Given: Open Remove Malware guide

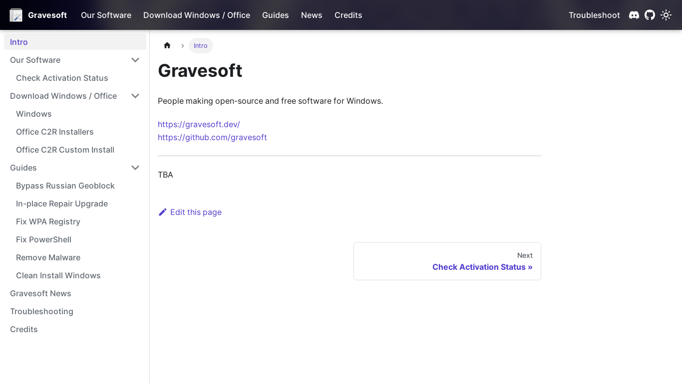Looking at the screenshot, I should pos(48,257).
